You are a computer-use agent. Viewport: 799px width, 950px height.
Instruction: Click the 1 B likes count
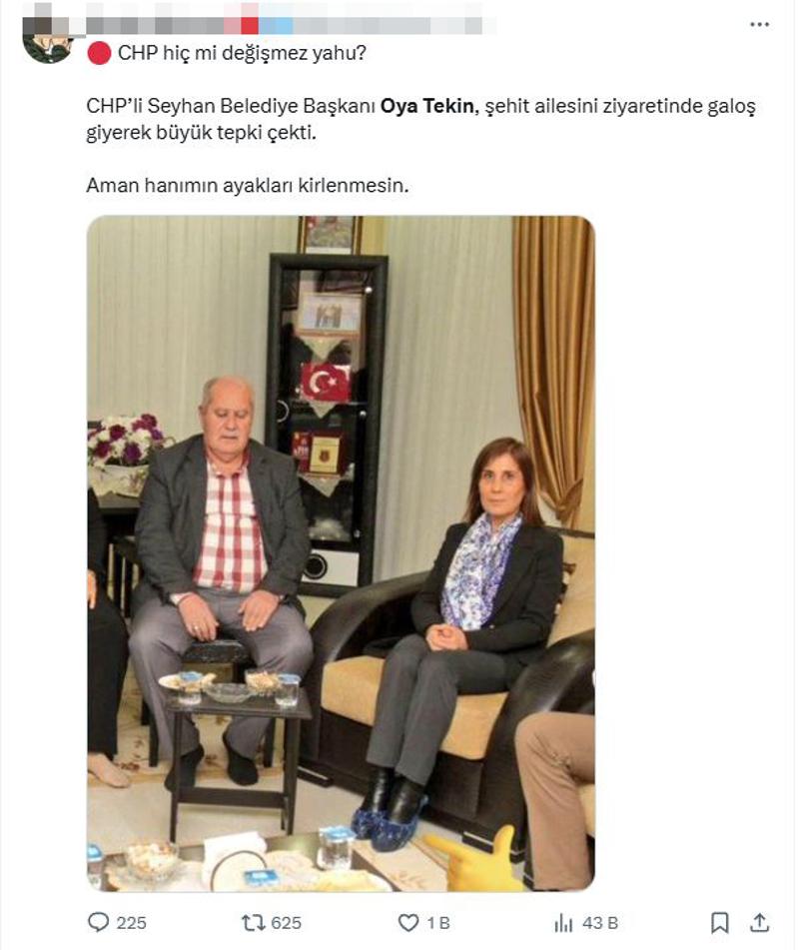coord(438,923)
